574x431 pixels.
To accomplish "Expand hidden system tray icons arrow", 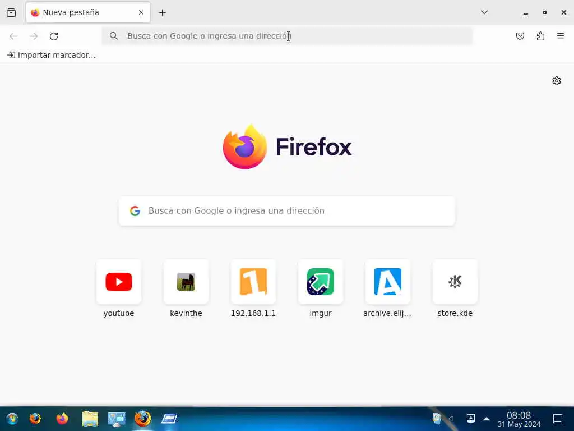I will point(487,419).
